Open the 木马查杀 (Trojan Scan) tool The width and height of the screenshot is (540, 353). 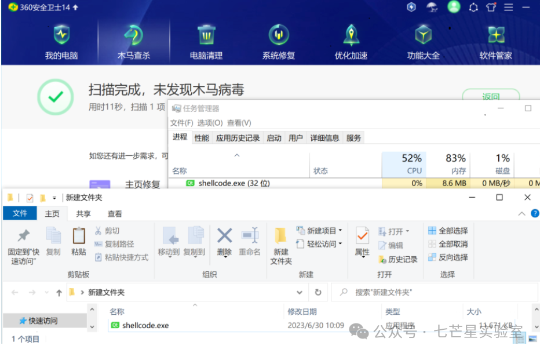[x=134, y=41]
